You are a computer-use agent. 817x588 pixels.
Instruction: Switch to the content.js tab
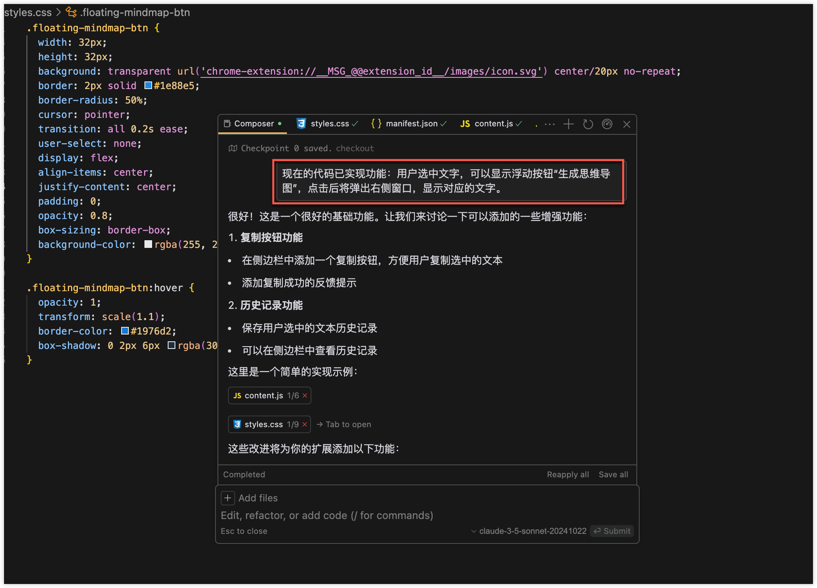[x=491, y=124]
